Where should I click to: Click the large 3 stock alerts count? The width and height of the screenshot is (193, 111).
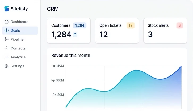[x=150, y=35]
